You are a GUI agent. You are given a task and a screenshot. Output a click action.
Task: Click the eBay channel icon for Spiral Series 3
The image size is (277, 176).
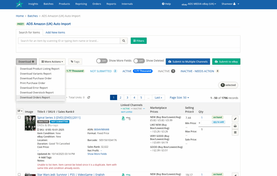pos(128,118)
